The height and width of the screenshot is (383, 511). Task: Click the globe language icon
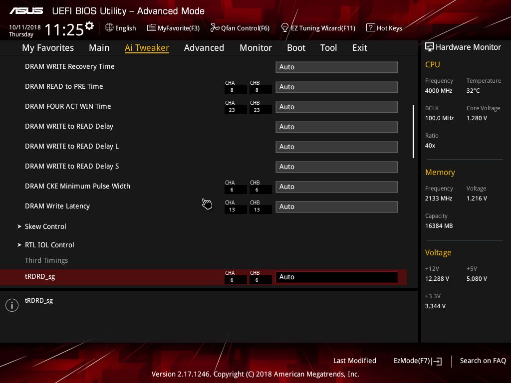[x=109, y=28]
